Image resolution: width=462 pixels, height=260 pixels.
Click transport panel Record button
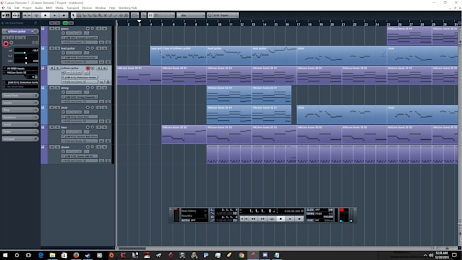coord(300,219)
